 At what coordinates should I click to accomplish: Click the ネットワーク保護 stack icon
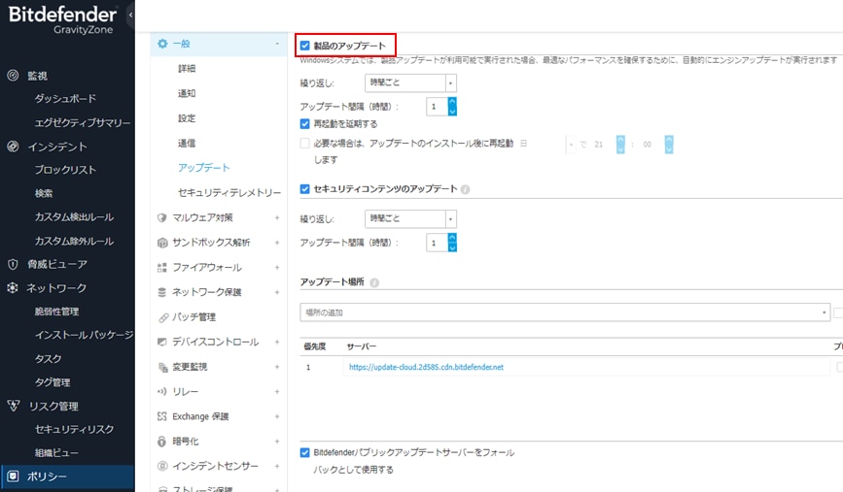pos(161,292)
